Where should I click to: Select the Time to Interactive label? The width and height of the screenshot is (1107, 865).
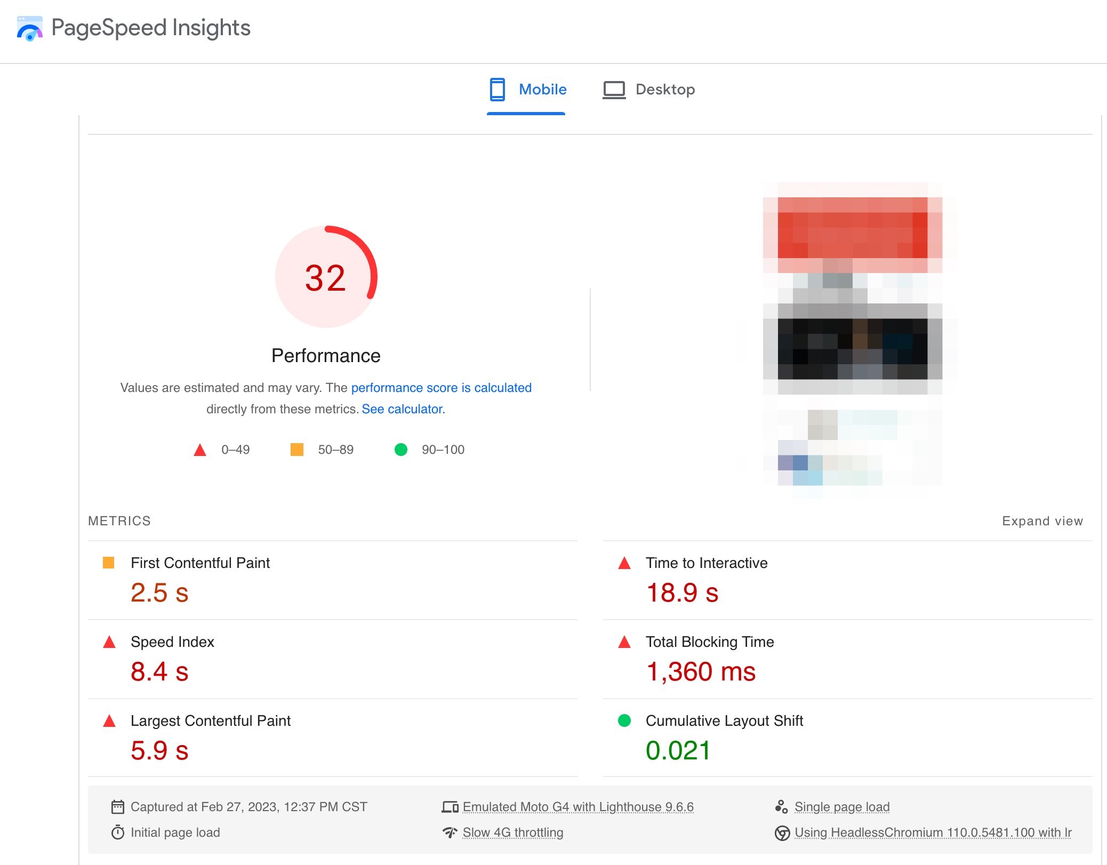(707, 563)
